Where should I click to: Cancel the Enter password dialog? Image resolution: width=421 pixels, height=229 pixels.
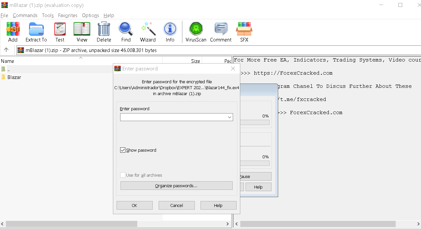(176, 205)
